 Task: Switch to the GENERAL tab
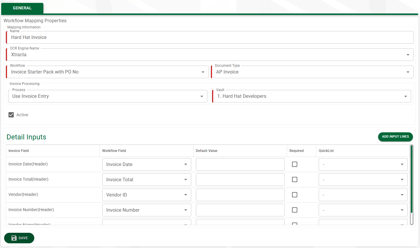point(22,8)
